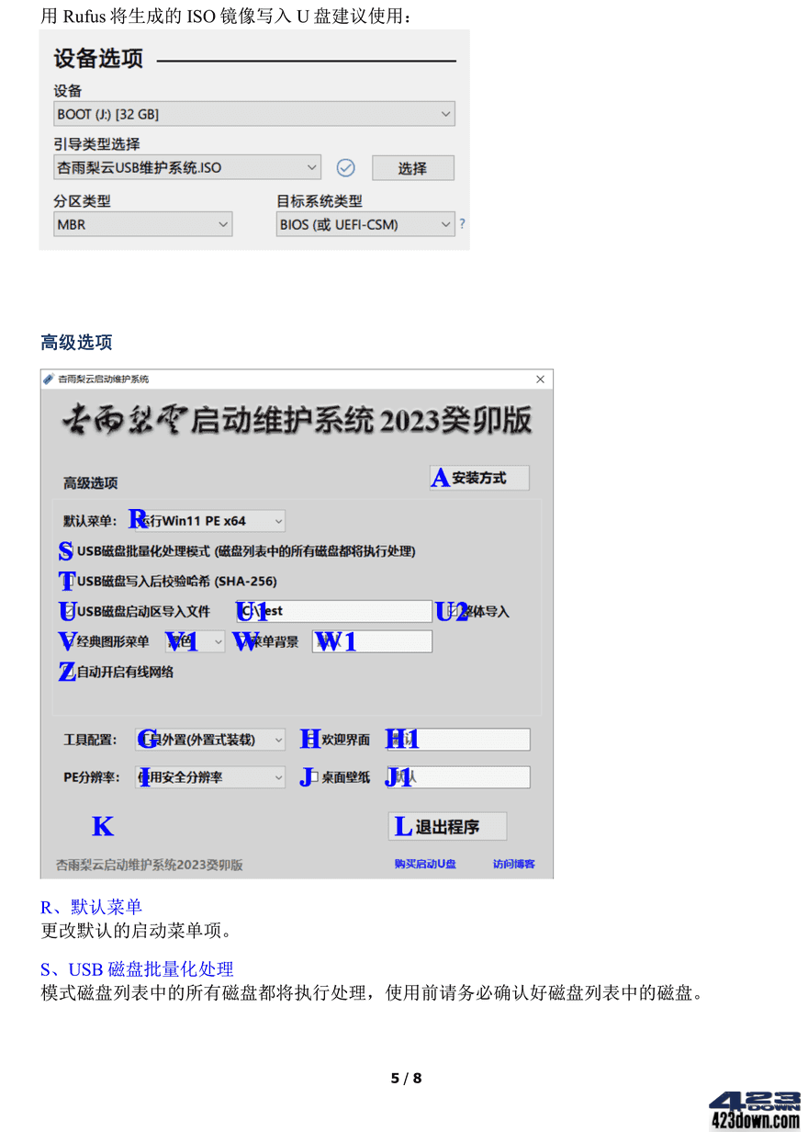This screenshot has width=808, height=1143.
Task: Click the 安装方式 button
Action: tap(478, 477)
